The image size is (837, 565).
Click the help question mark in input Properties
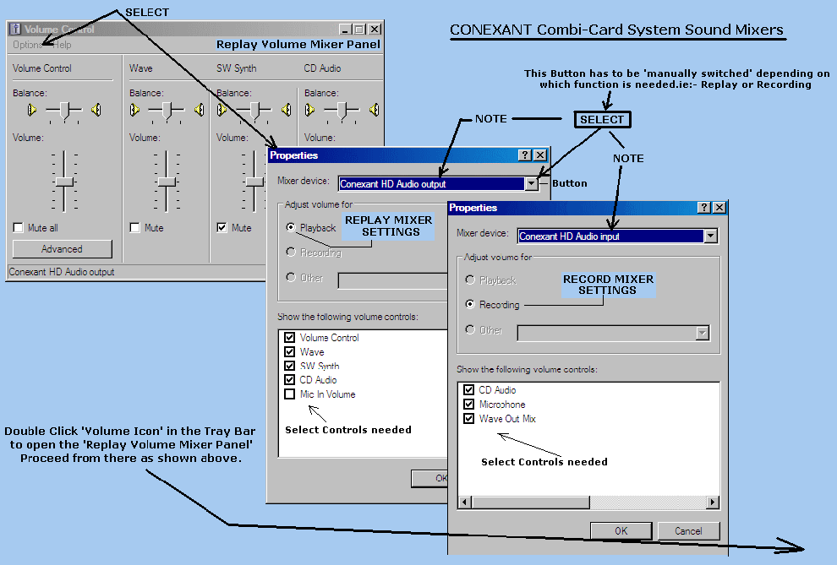tap(704, 208)
